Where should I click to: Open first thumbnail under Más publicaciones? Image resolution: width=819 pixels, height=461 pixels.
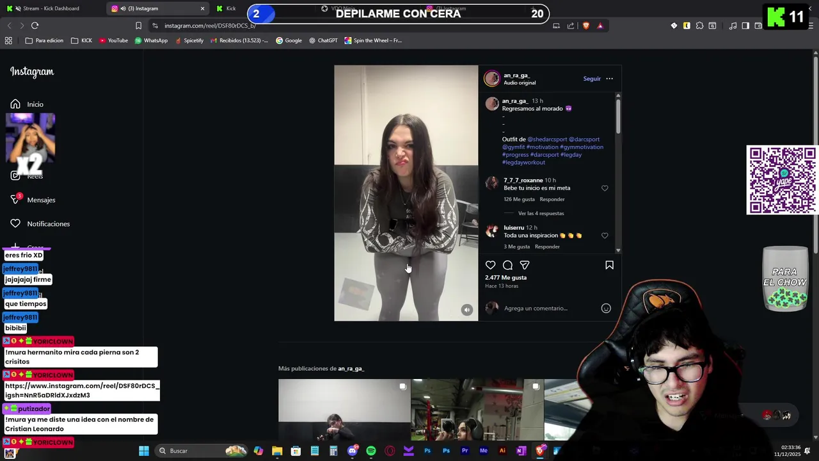(x=344, y=410)
